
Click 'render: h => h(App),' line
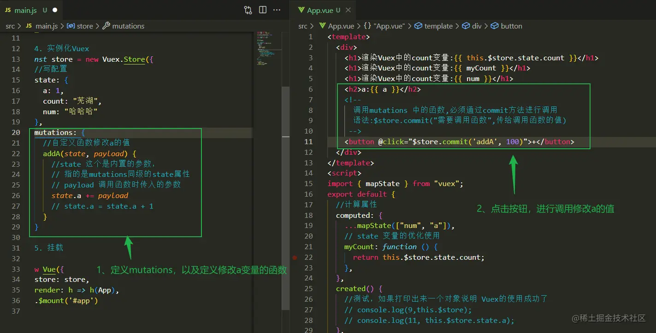coord(77,290)
